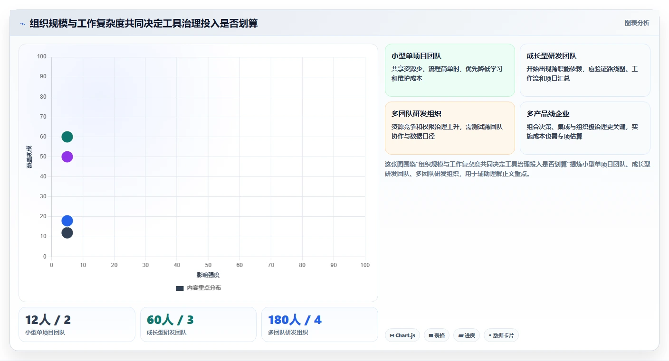
Task: Click the 影响强度 x-axis title
Action: coord(208,275)
